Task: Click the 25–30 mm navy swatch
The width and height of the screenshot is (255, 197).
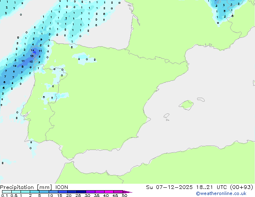Action: pos(81,192)
